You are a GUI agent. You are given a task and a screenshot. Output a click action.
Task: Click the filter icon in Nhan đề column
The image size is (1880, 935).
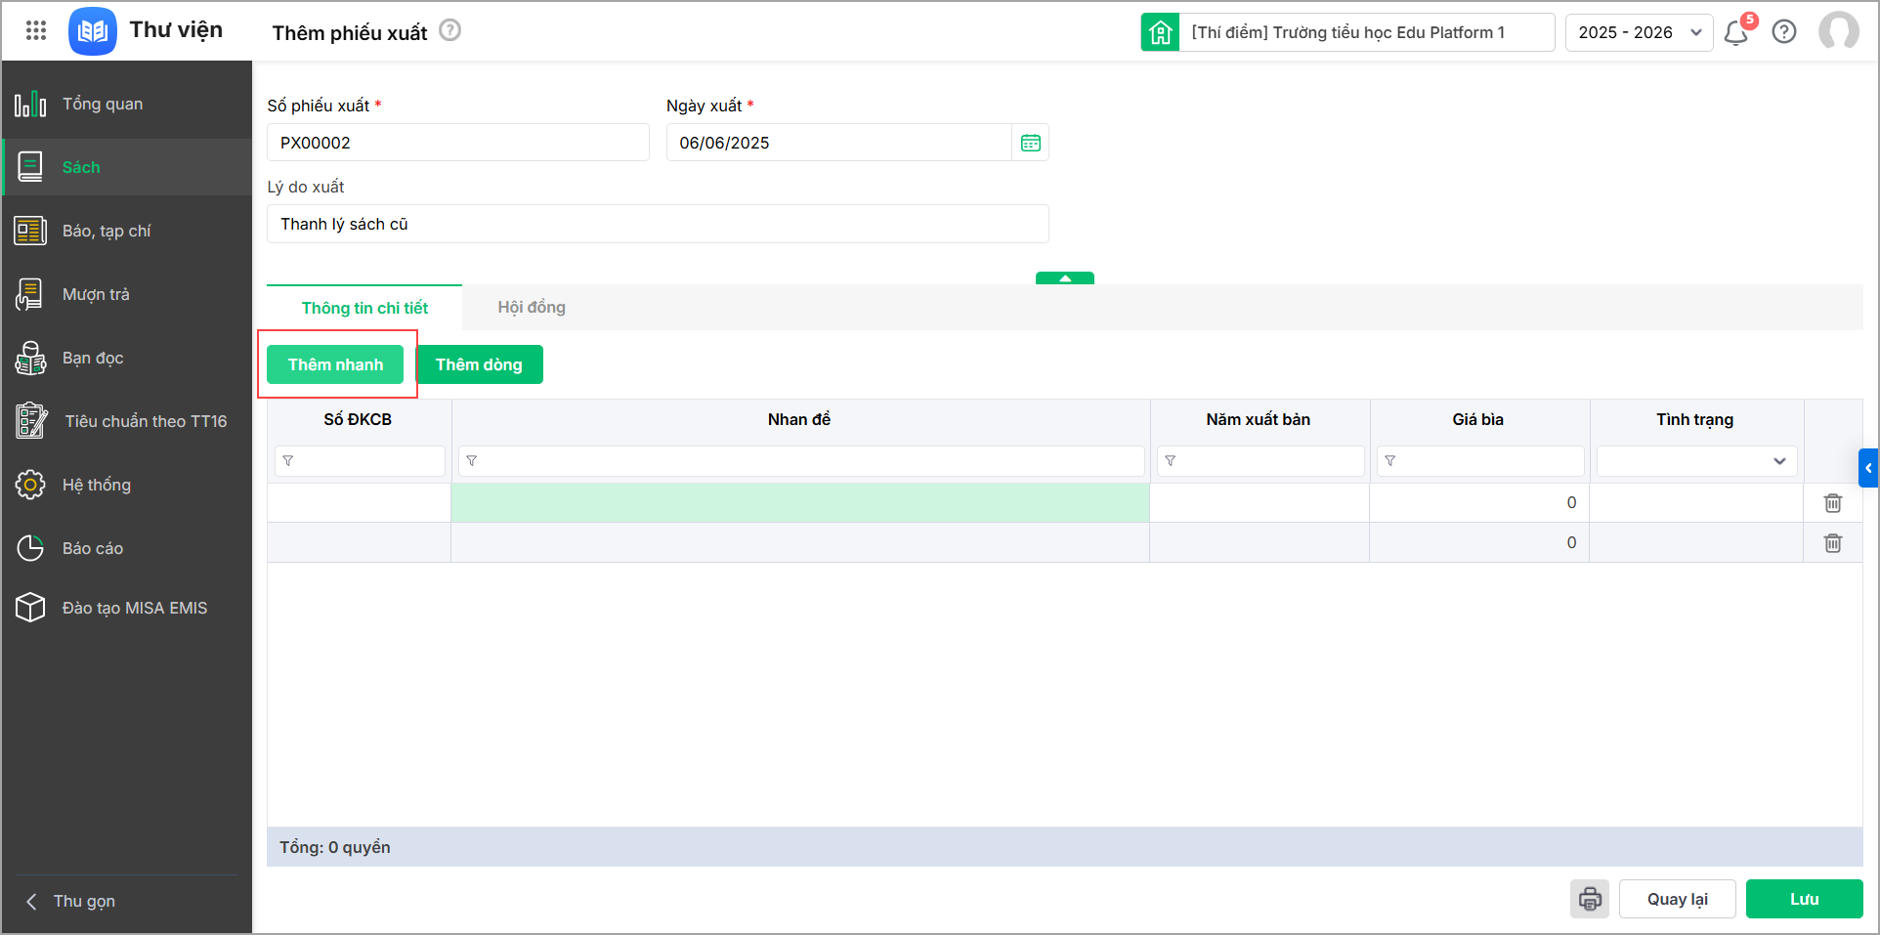coord(472,461)
